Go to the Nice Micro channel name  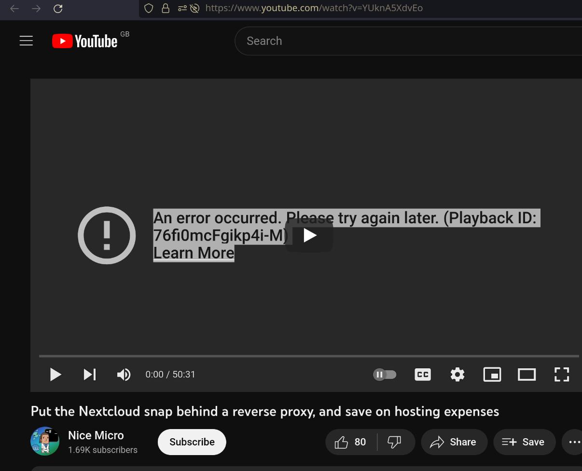96,435
